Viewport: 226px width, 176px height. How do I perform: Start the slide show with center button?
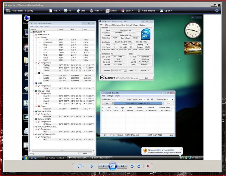click(112, 166)
